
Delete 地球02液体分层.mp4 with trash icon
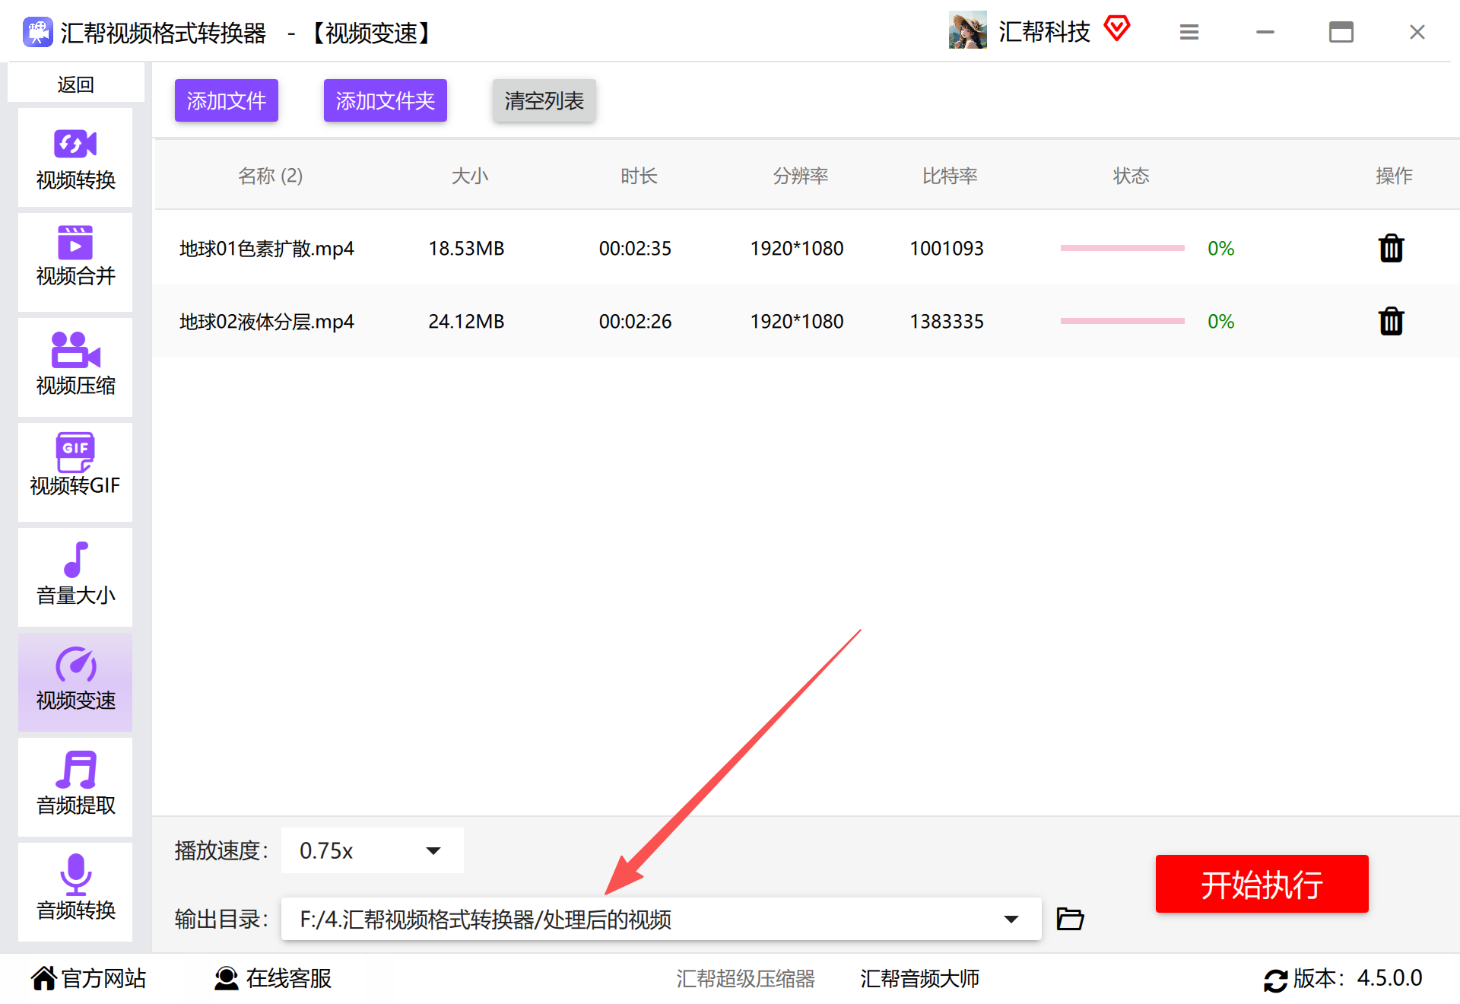pyautogui.click(x=1391, y=321)
